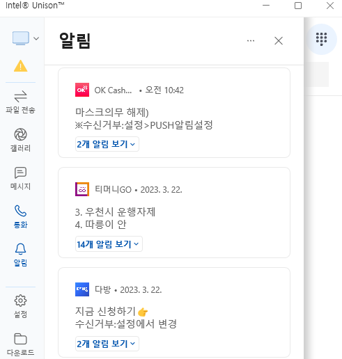Expand the device selector chevron

36,38
